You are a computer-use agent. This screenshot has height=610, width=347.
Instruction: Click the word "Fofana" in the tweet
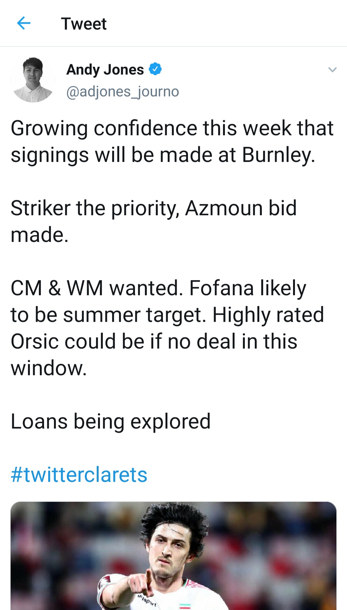click(x=221, y=288)
